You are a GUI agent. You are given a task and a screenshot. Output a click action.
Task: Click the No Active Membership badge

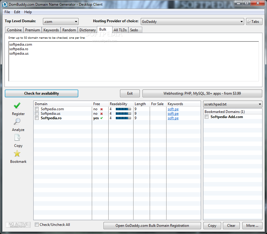click(x=18, y=225)
